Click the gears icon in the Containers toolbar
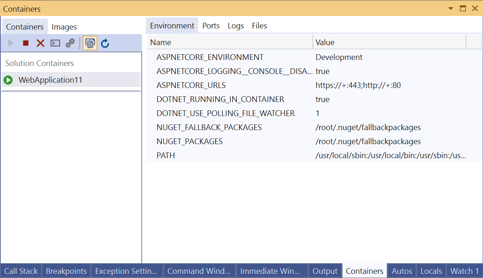The image size is (483, 278). (70, 43)
